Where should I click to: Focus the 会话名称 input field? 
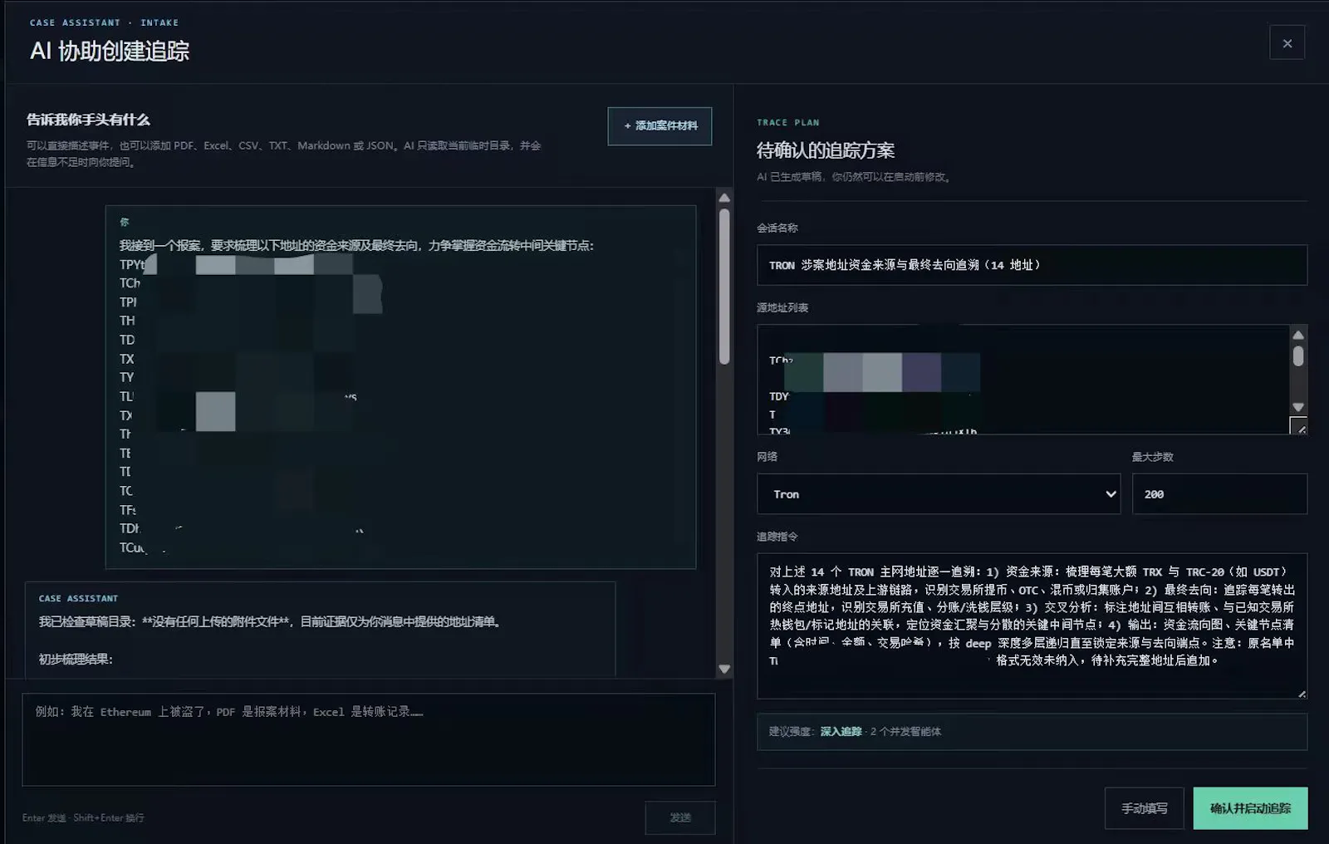tap(1032, 265)
